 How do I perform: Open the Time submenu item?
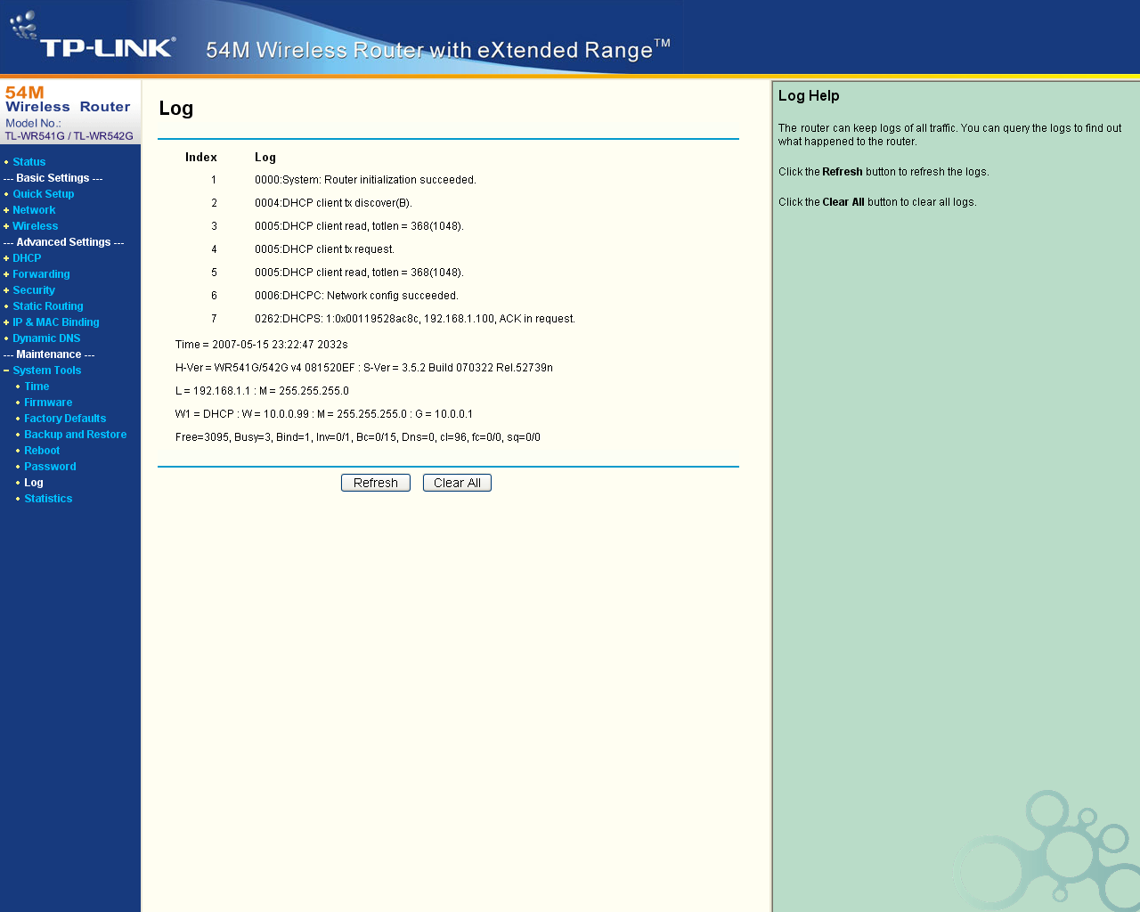click(x=37, y=387)
